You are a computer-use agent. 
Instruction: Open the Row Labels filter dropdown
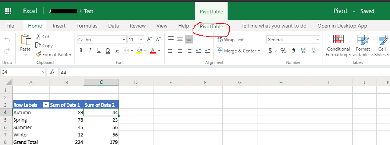(46, 105)
